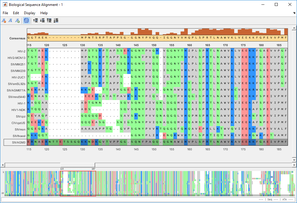Screen dimensions: 297x203
Task: Click horizontal scrollbar left arrow
Action: coord(2,165)
